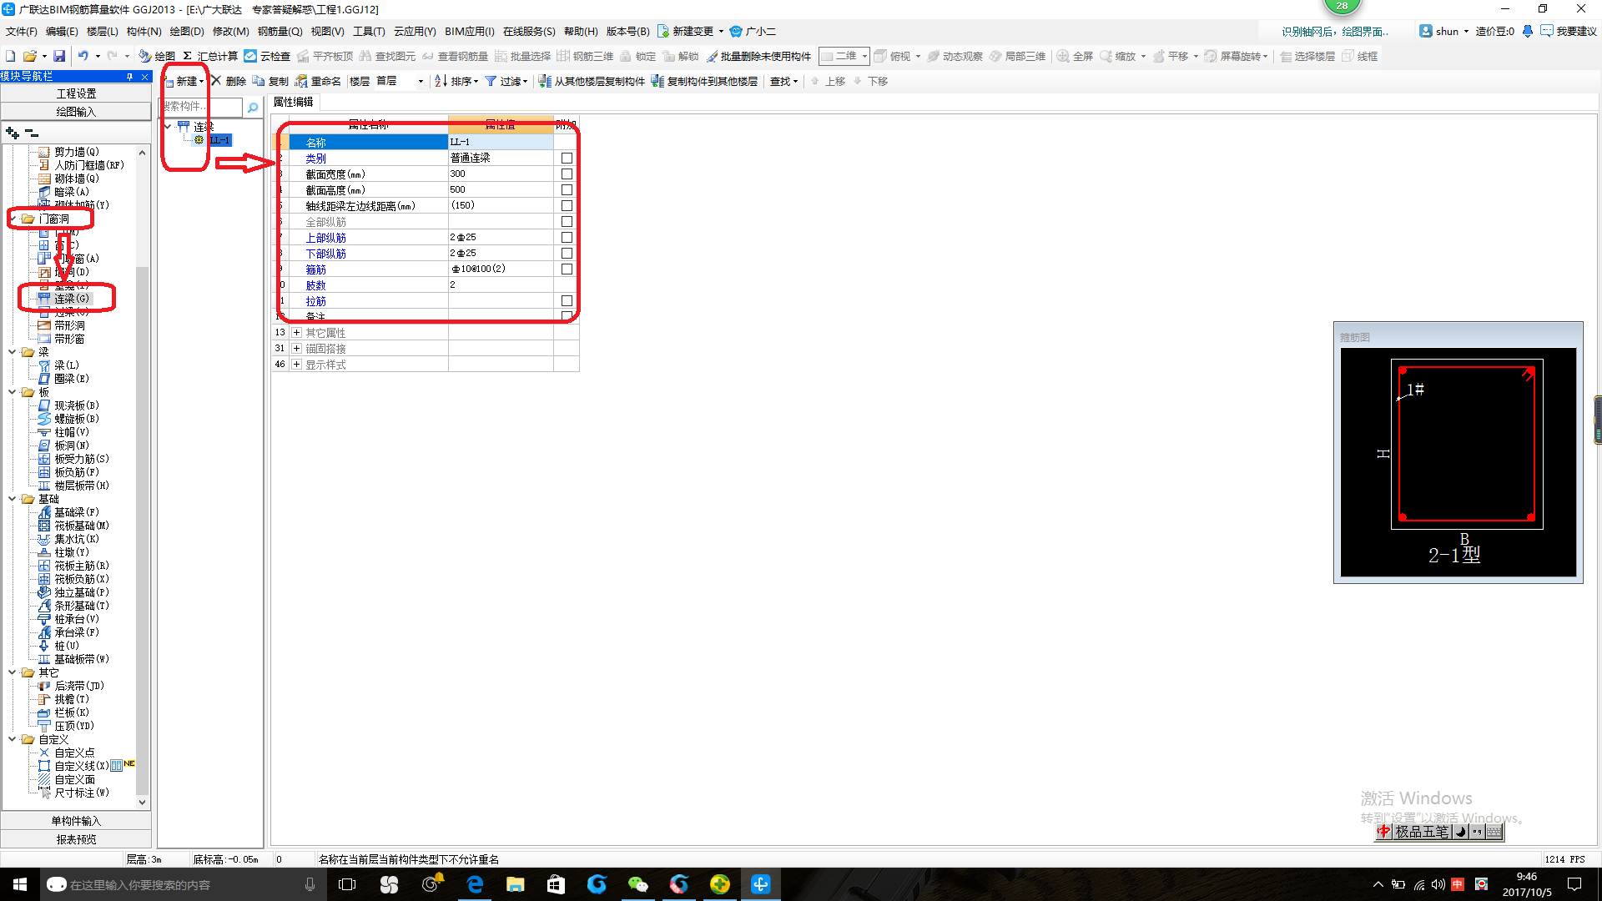Click the Open folder icon

pos(29,56)
